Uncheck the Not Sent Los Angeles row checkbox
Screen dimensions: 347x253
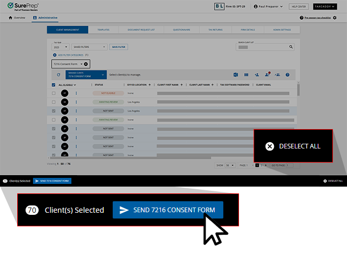tap(54, 111)
